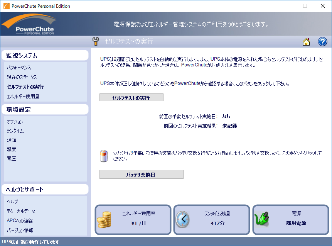Click the PowerChute title bar app icon
The height and width of the screenshot is (246, 332).
coord(7,6)
